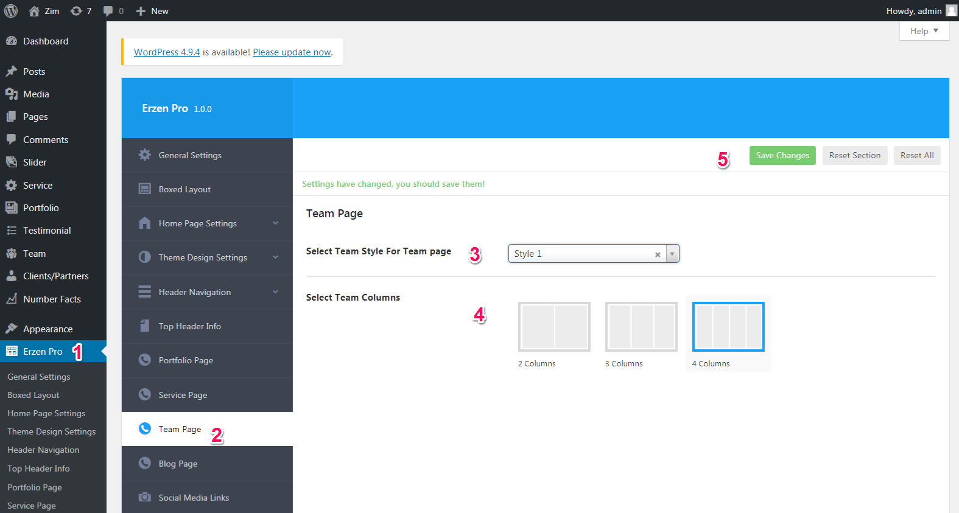This screenshot has height=513, width=959.
Task: Open Portfolio Page sidebar submenu
Action: coord(35,487)
